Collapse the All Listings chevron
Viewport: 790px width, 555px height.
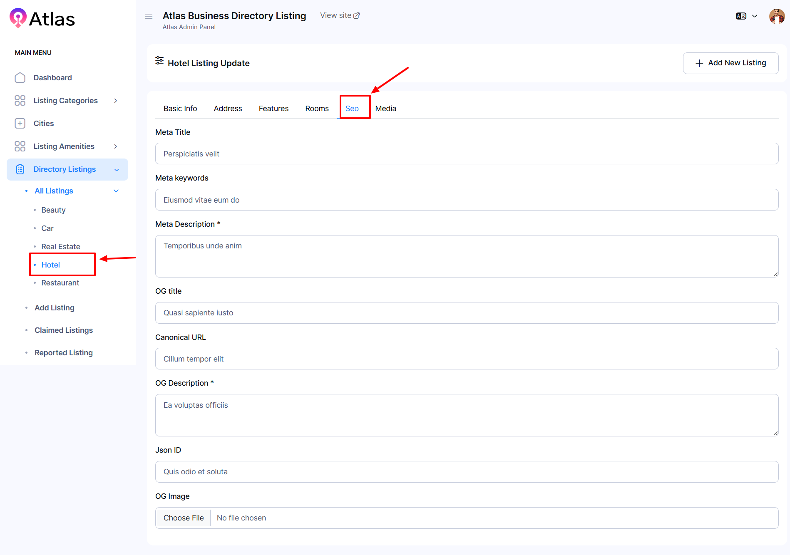coord(116,191)
